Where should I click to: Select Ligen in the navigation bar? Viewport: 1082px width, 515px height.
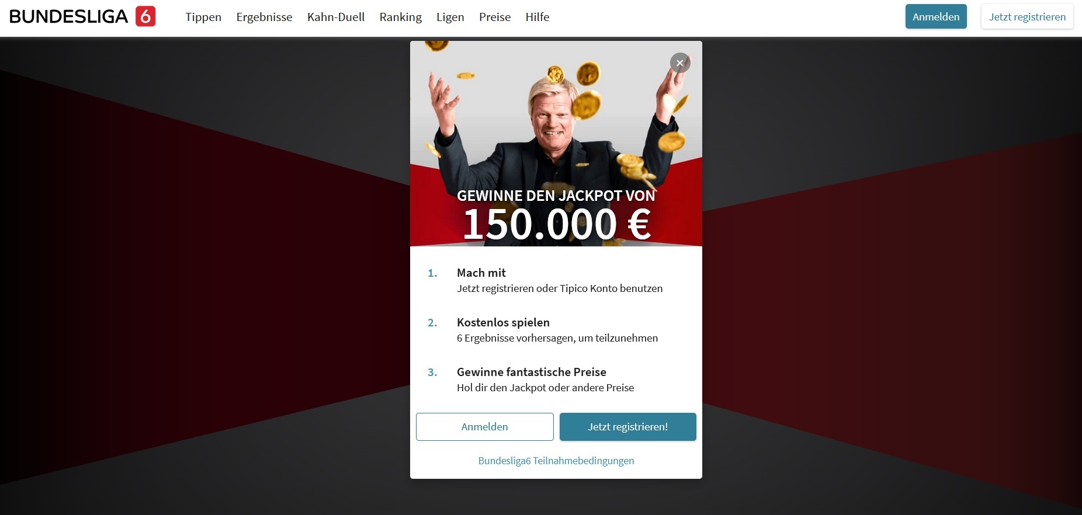450,17
